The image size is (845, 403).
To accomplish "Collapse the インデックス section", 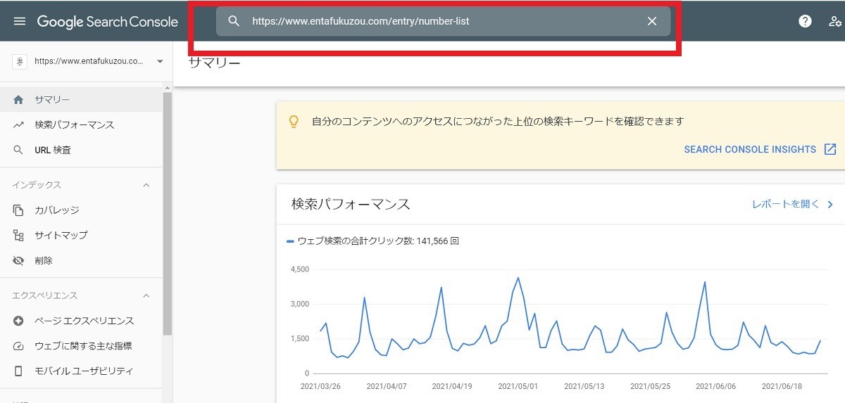I will point(146,185).
